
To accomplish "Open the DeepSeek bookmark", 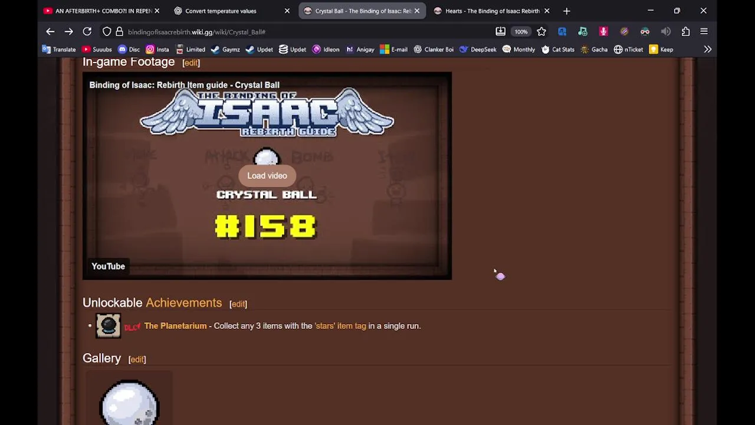I will (478, 50).
